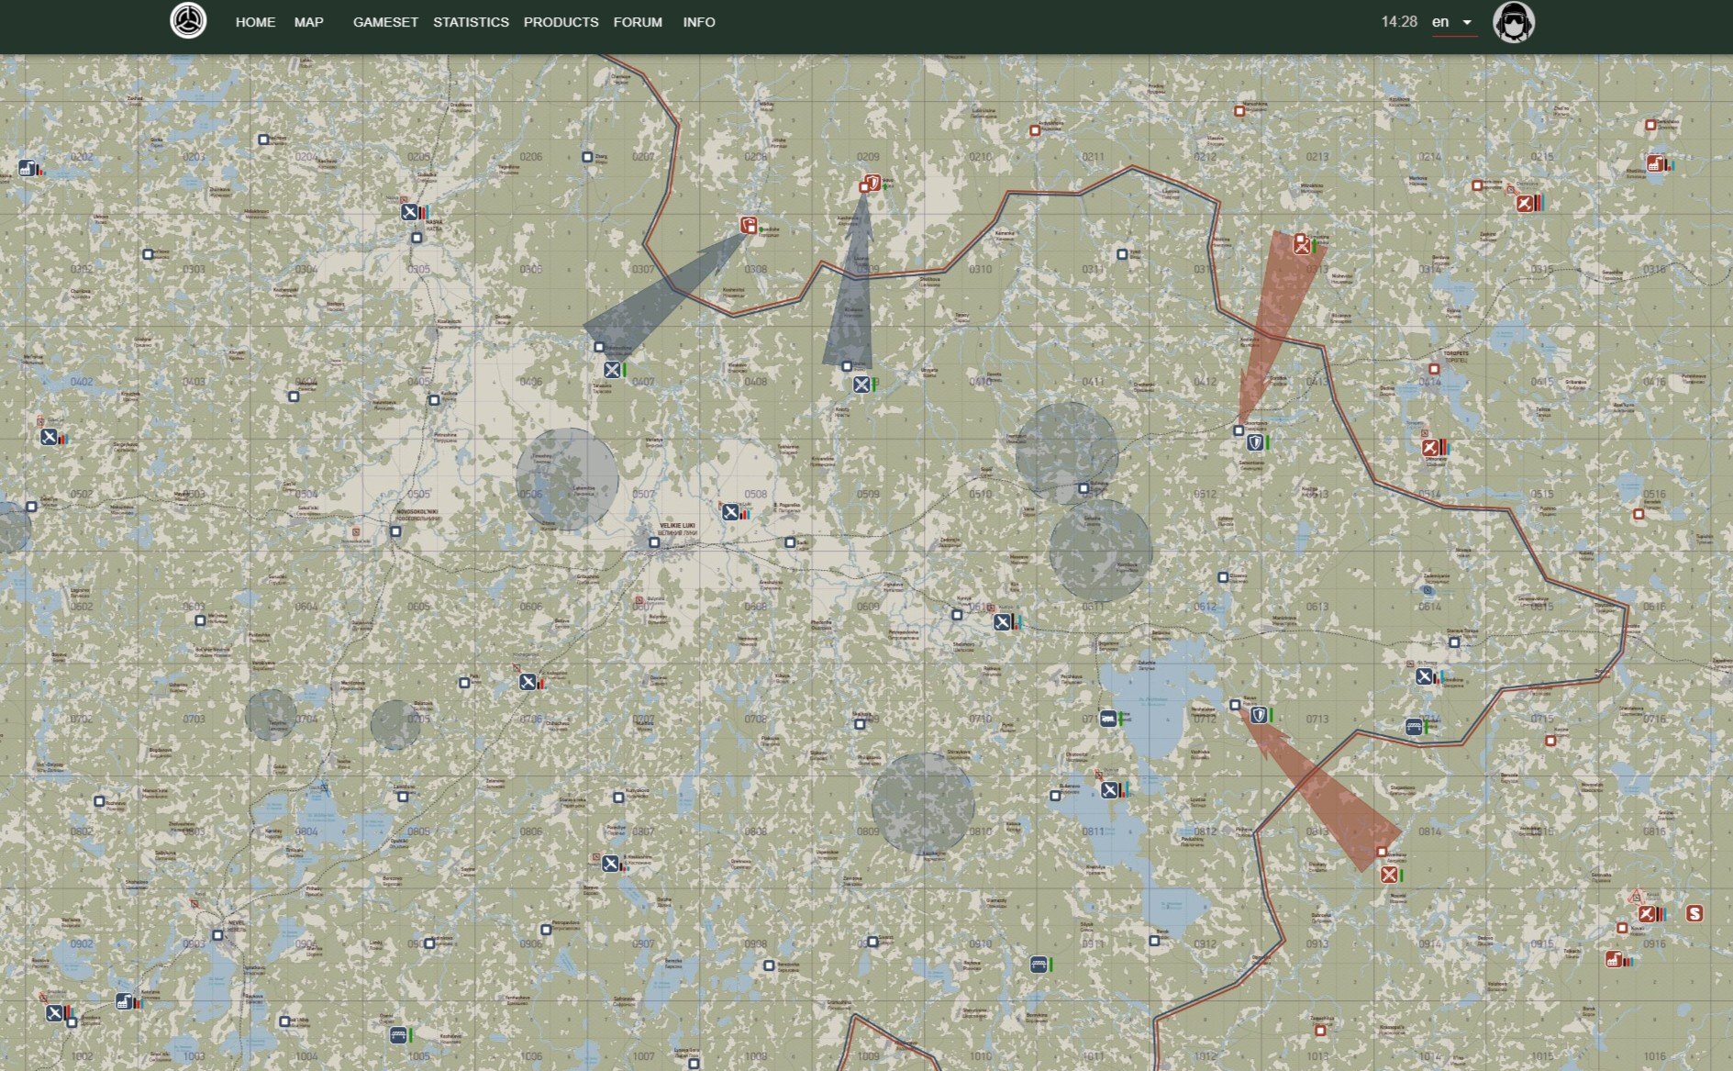1733x1071 pixels.
Task: Click the Velikie Luki city marker
Action: click(654, 542)
